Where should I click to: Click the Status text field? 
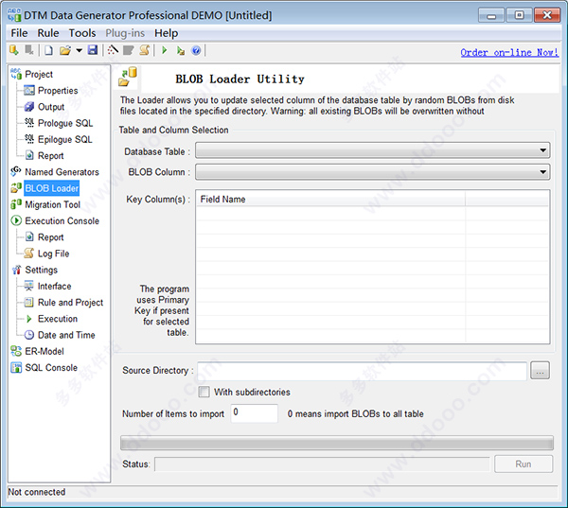point(322,464)
